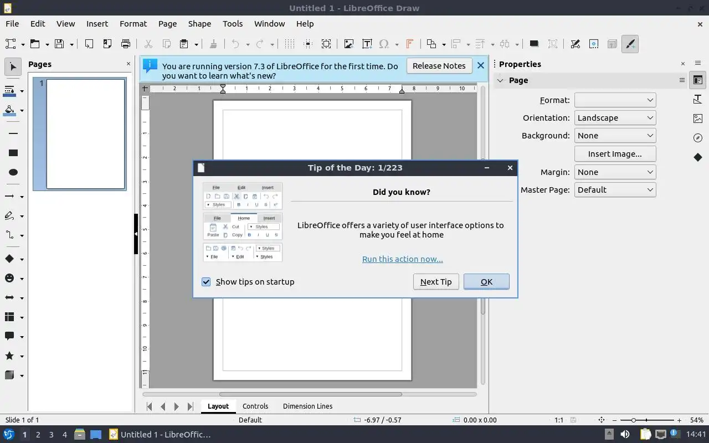Switch to Dimension Lines layer tab
709x443 pixels.
(307, 406)
